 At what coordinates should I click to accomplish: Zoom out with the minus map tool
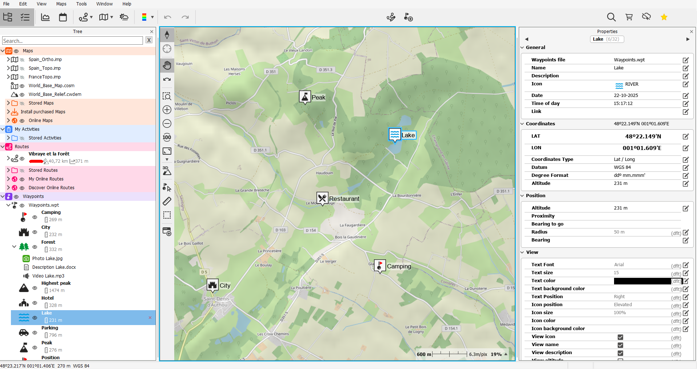(x=167, y=123)
